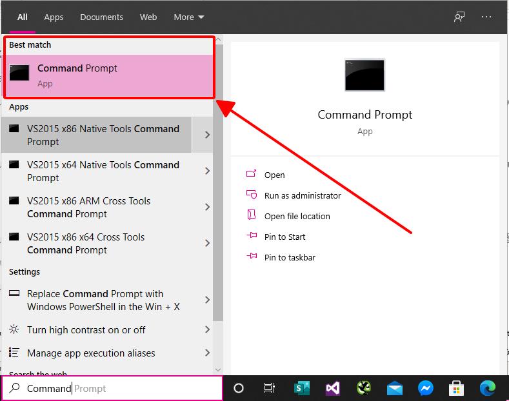The image size is (509, 401).
Task: Click the Command Prompt icon in Best match
Action: coord(19,73)
